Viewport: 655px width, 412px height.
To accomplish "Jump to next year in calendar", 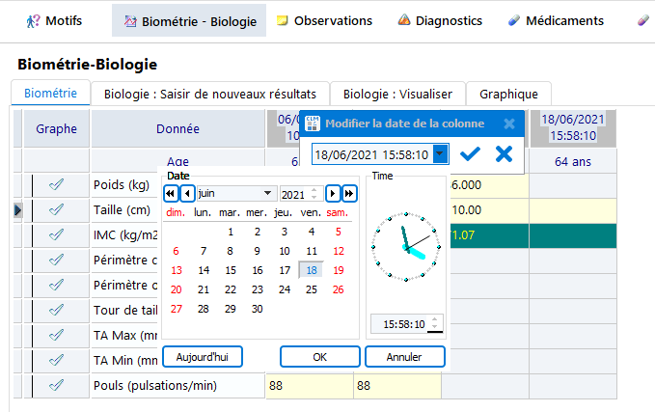I will tap(349, 193).
